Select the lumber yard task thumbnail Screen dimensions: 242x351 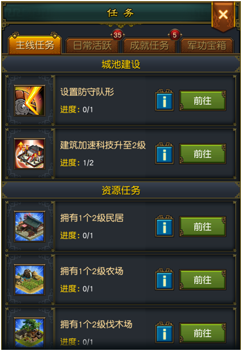click(x=29, y=333)
